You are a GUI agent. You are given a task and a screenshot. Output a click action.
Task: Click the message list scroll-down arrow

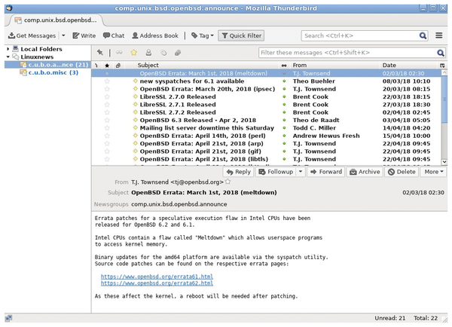(x=444, y=162)
